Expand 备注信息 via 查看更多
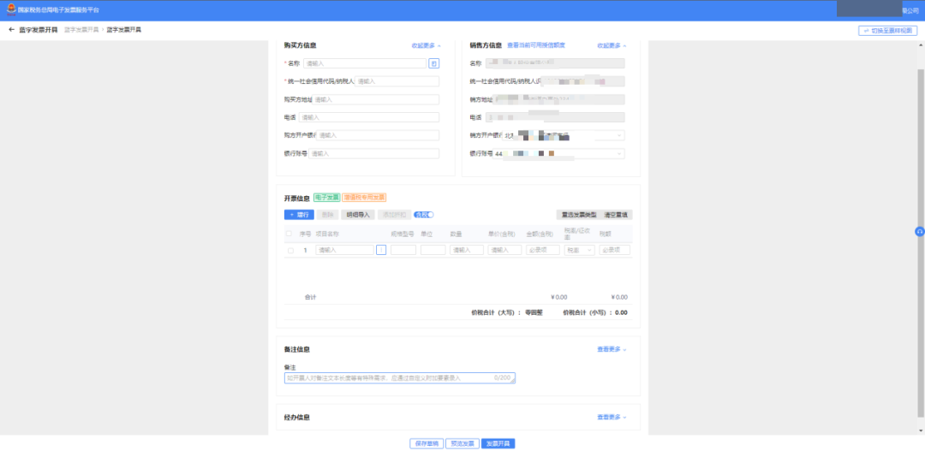Screen dimensions: 925x451 (612, 349)
